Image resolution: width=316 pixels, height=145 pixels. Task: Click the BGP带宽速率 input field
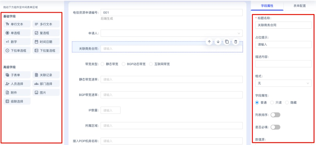172,95
